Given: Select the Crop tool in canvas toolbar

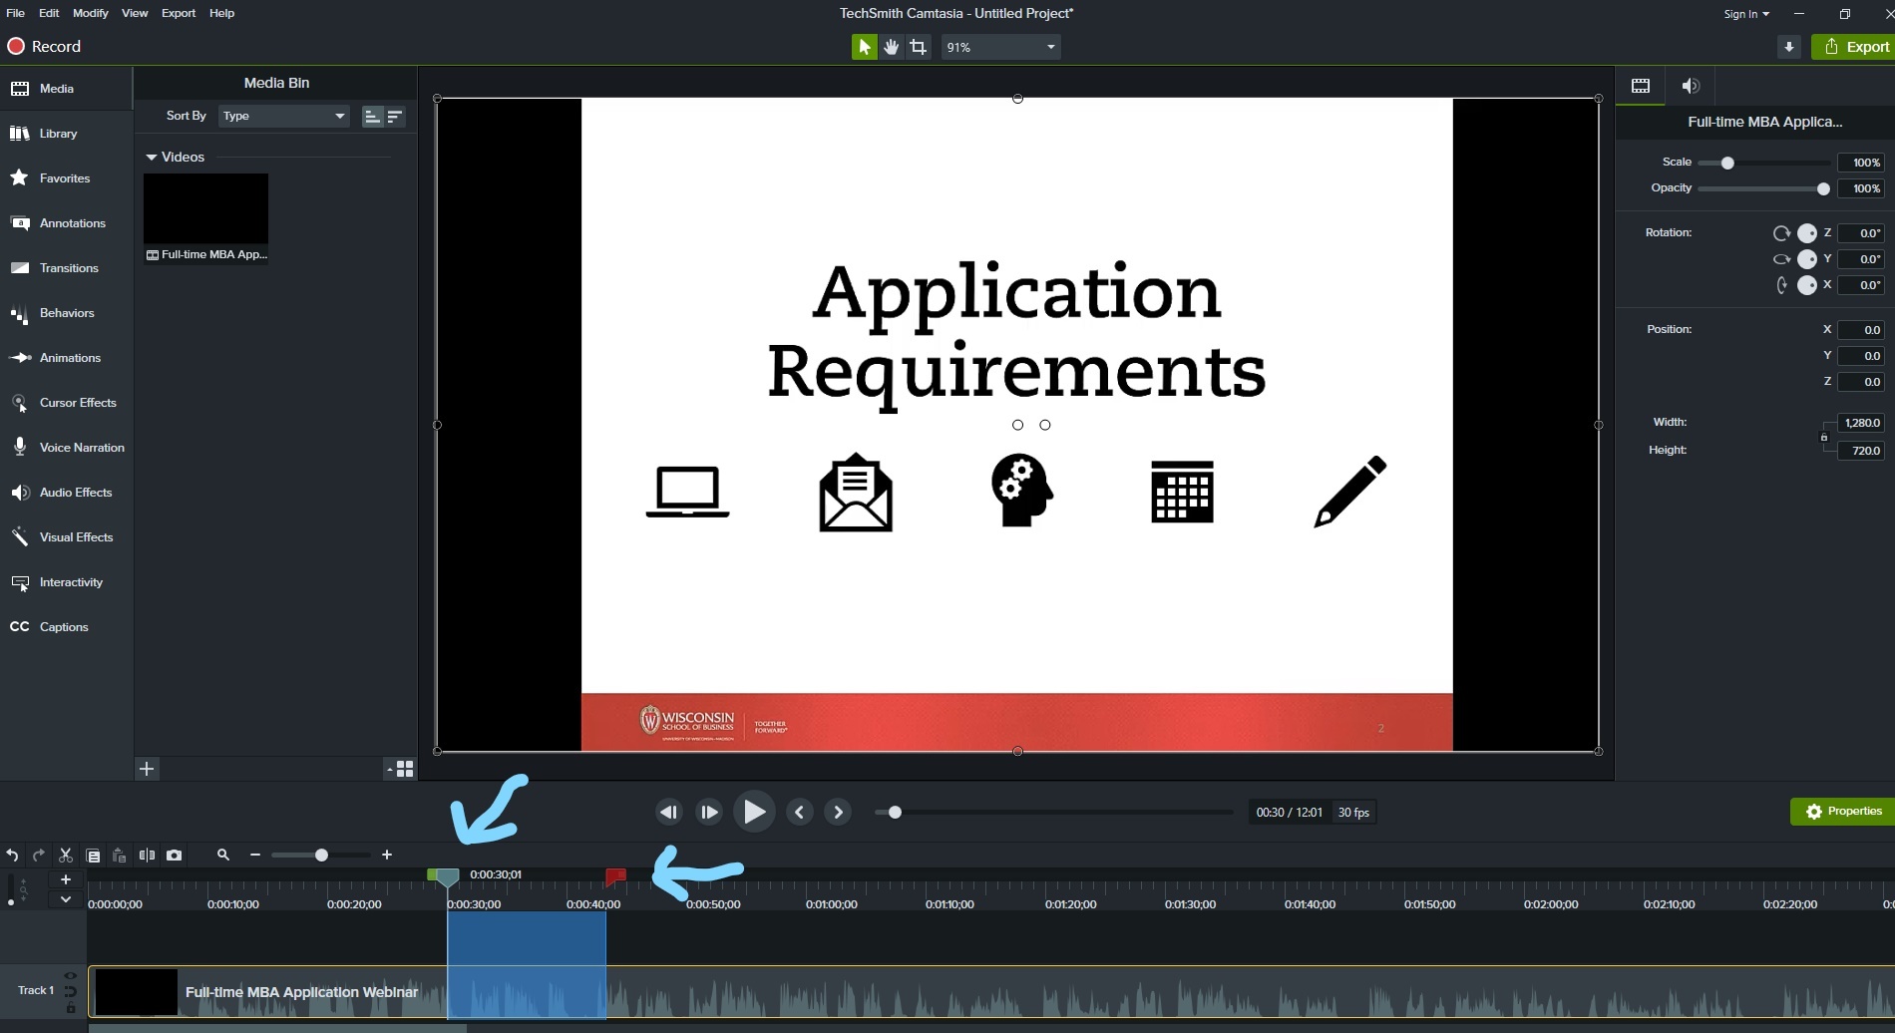Looking at the screenshot, I should [x=918, y=47].
